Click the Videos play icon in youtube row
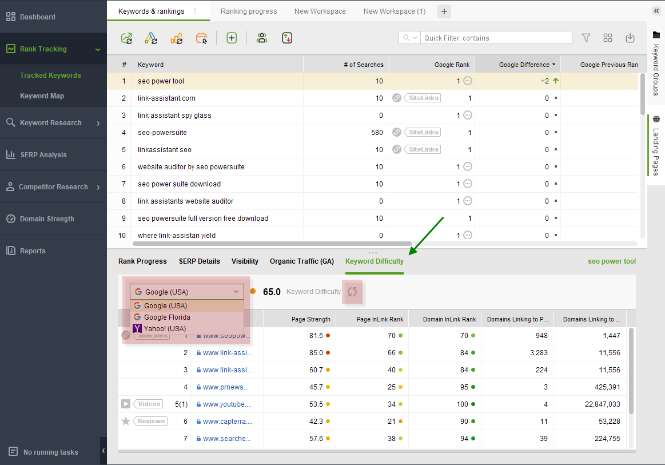The height and width of the screenshot is (465, 665). click(x=126, y=404)
